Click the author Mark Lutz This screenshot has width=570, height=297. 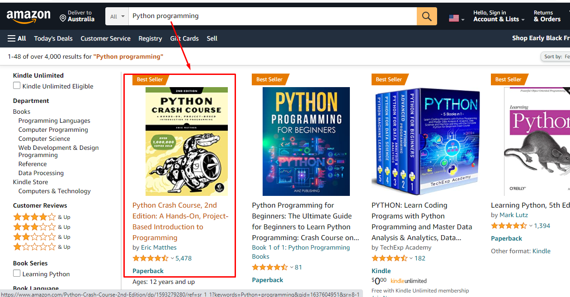point(513,215)
